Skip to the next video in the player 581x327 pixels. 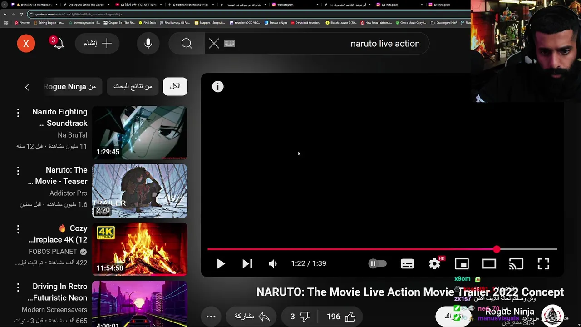247,263
